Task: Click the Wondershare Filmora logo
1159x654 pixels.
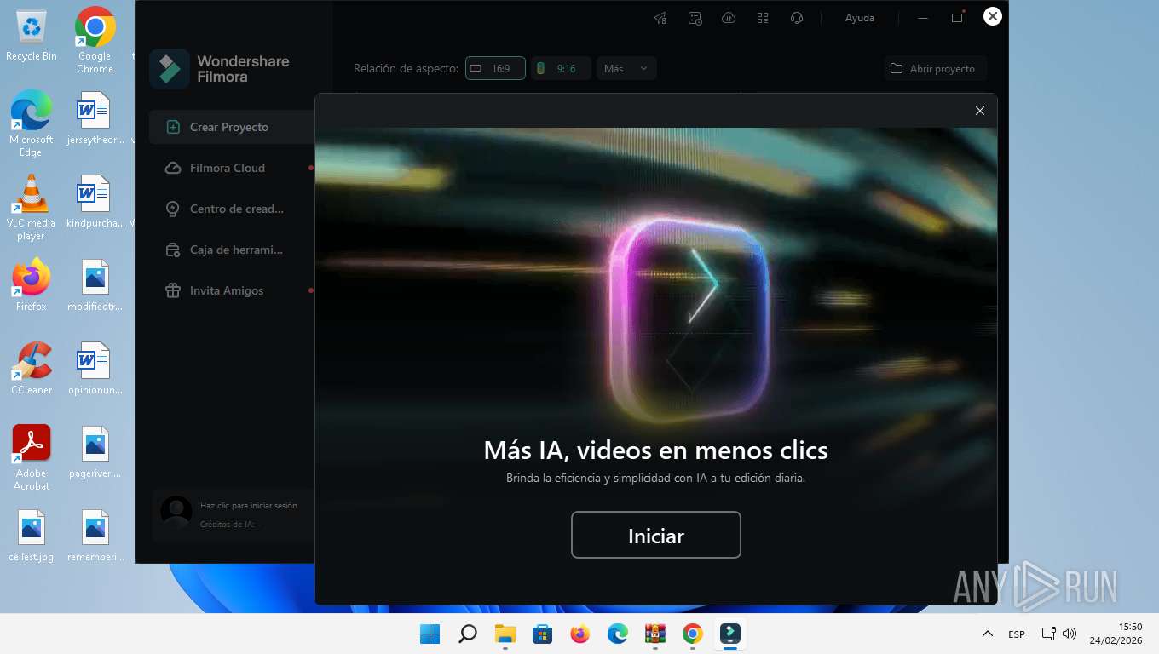Action: (x=170, y=69)
